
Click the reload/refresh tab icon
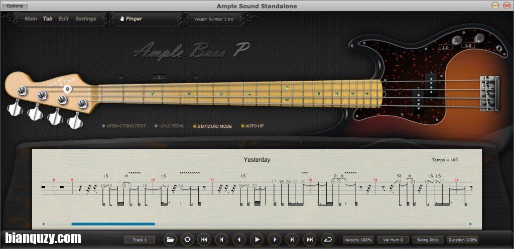187,240
